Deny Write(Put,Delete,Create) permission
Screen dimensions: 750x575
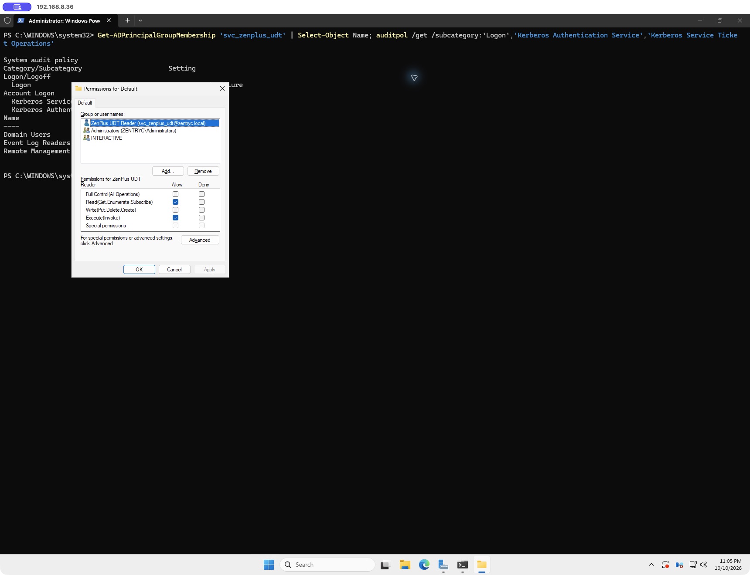pyautogui.click(x=201, y=210)
